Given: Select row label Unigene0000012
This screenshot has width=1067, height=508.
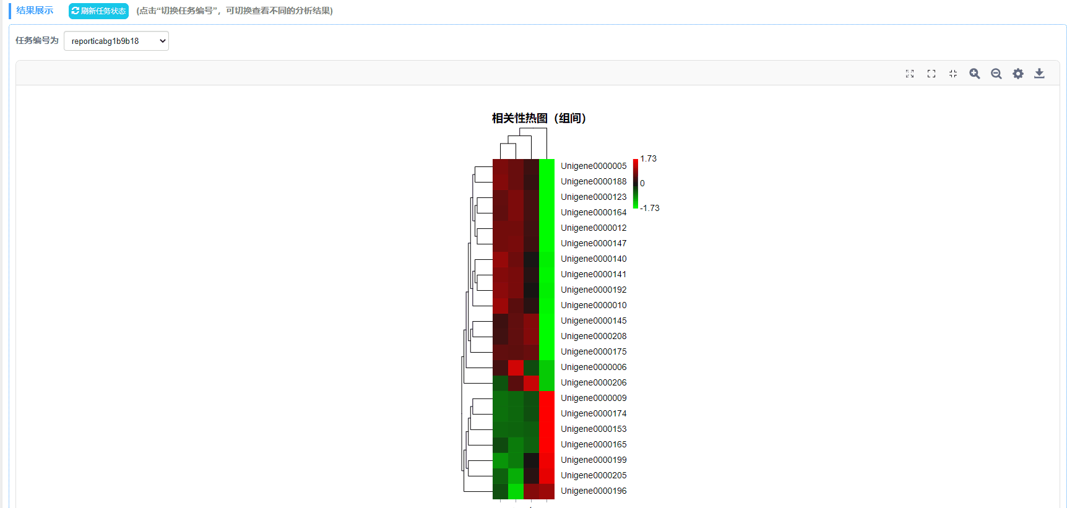Looking at the screenshot, I should (594, 228).
